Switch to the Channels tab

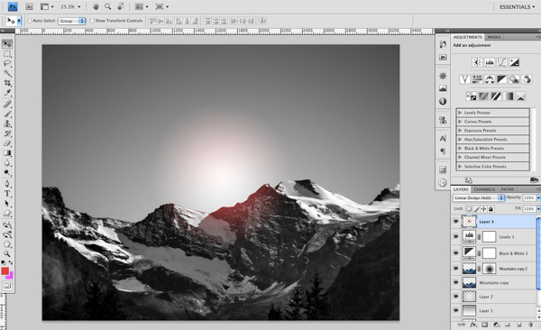tap(484, 189)
